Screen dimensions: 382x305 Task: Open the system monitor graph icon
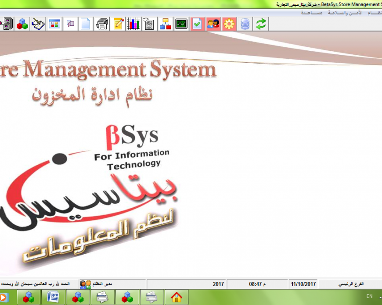181,24
